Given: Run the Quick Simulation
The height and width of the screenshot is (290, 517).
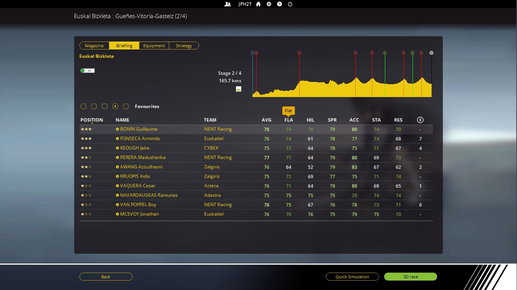Looking at the screenshot, I should (x=352, y=277).
